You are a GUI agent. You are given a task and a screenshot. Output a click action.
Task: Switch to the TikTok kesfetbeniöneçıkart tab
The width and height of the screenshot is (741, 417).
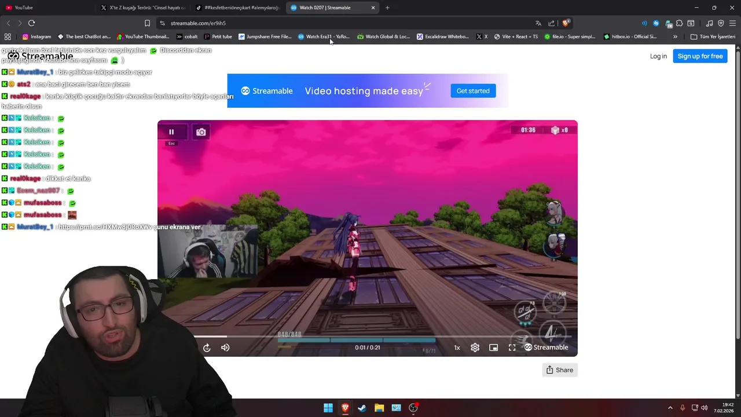238,8
